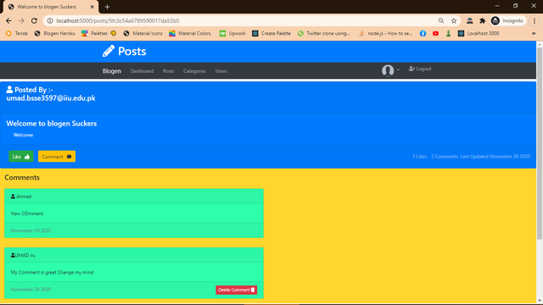Open the Chrome three-dot menu

[x=535, y=20]
